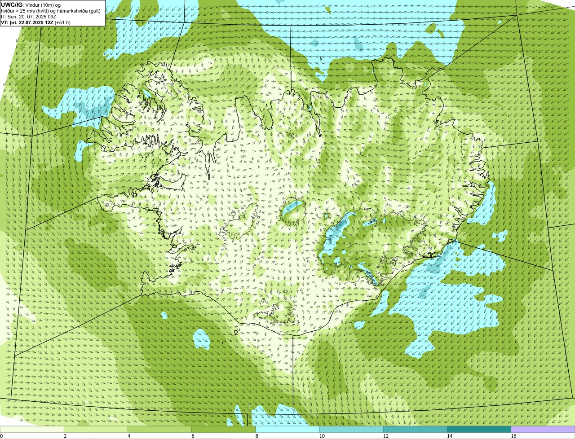The image size is (575, 439).
Task: Click the lavender legend swatch above 16
Action: (543, 429)
